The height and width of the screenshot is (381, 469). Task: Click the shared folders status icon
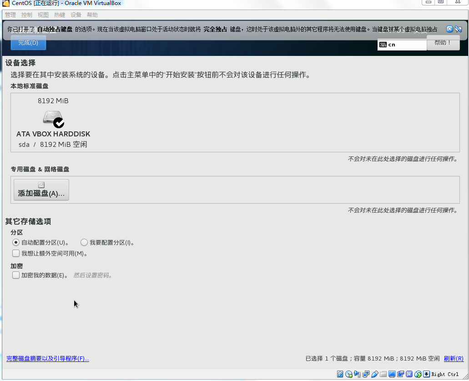pyautogui.click(x=382, y=374)
